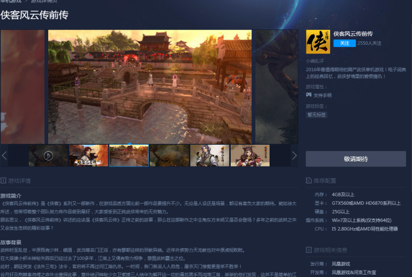Click the publisher name 凤凰游戏
This screenshot has height=277, width=412.
click(x=341, y=264)
